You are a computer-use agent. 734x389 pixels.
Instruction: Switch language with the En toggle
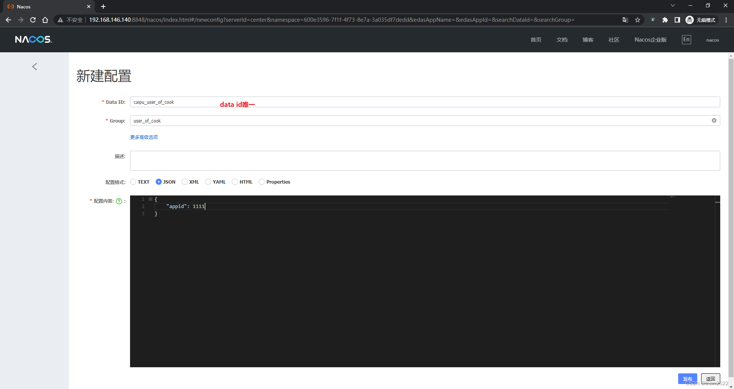click(687, 40)
